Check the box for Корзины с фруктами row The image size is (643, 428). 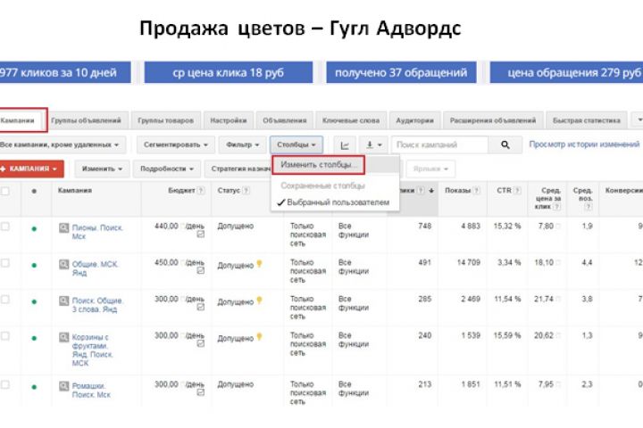coord(5,336)
